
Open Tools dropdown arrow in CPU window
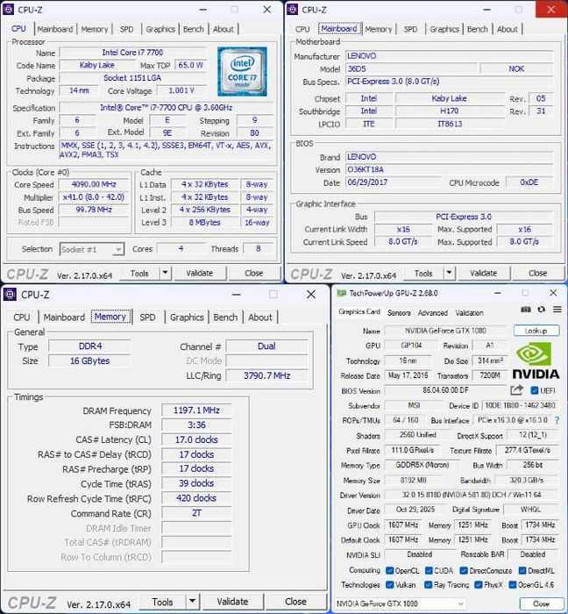point(165,273)
